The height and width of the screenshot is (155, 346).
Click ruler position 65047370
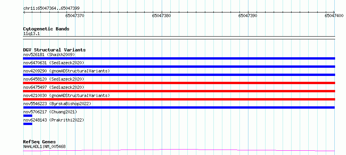(x=75, y=16)
